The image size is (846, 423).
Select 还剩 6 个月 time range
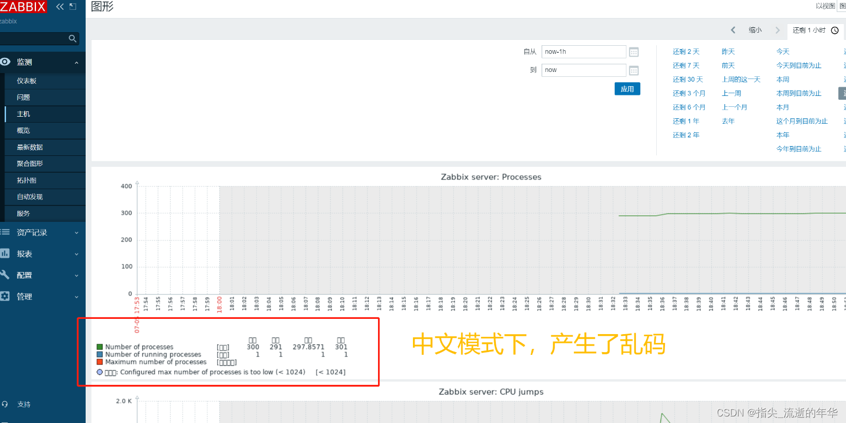689,107
